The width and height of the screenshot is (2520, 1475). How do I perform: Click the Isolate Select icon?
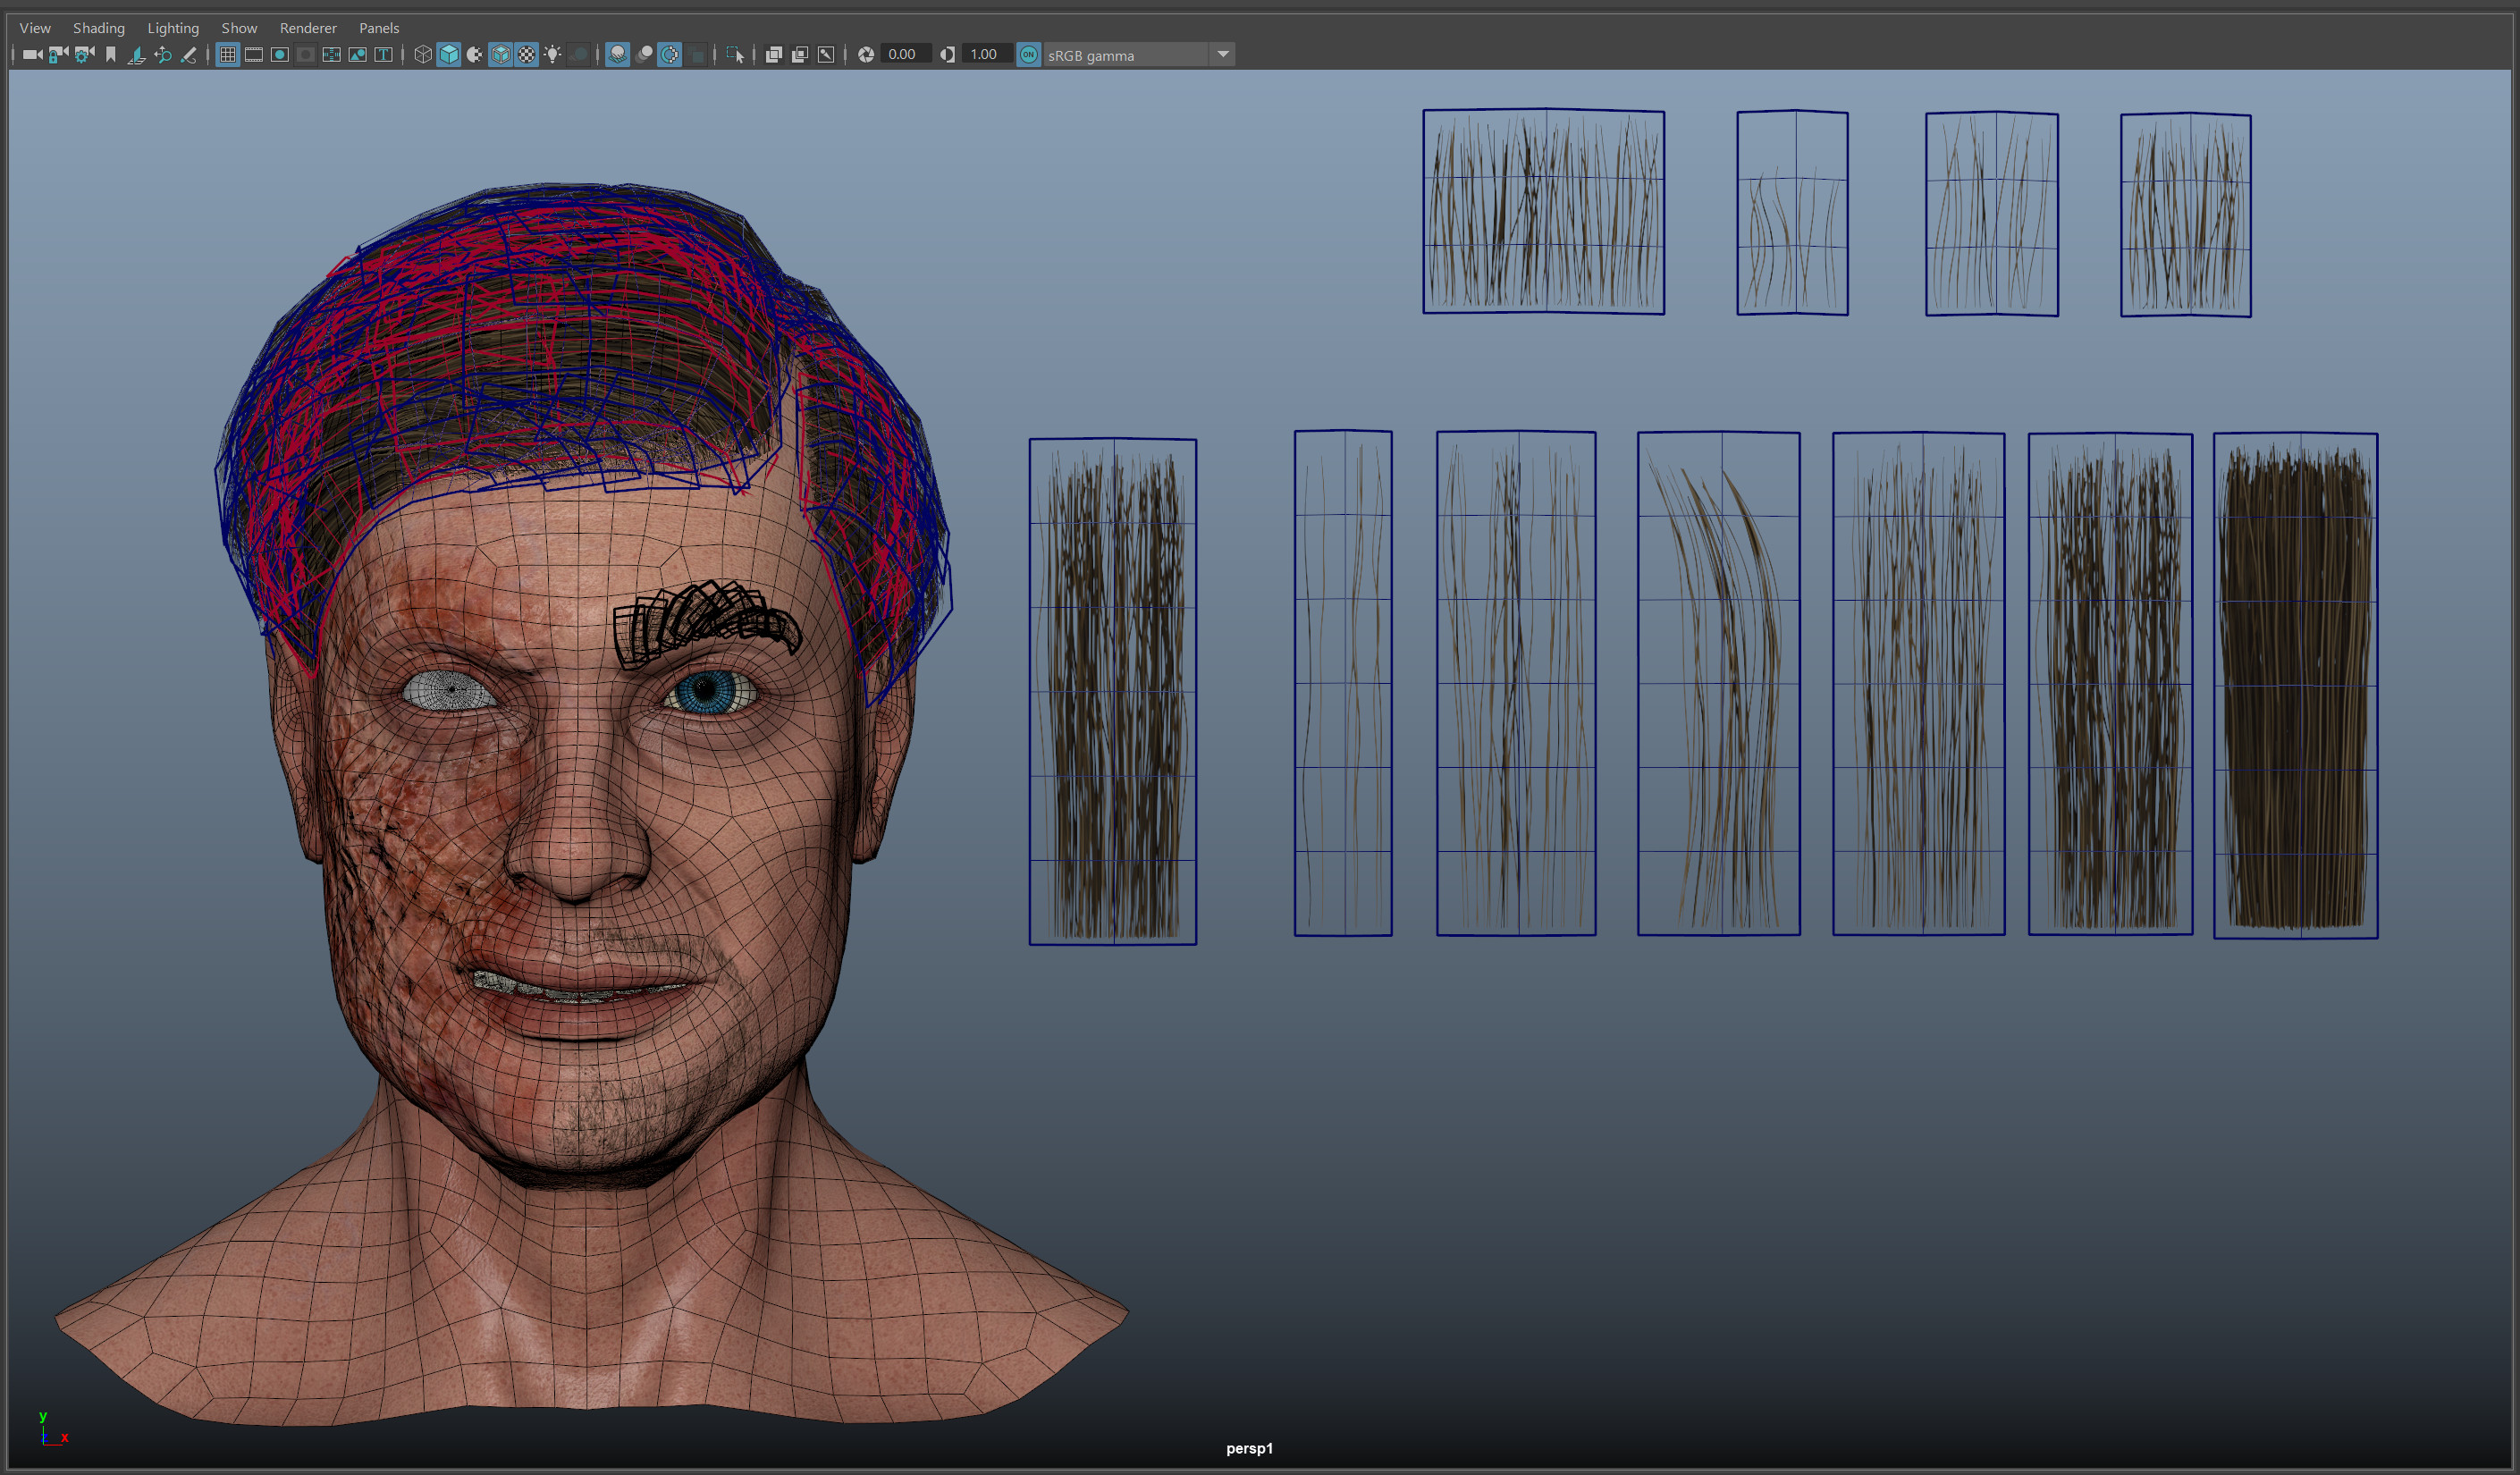point(734,55)
